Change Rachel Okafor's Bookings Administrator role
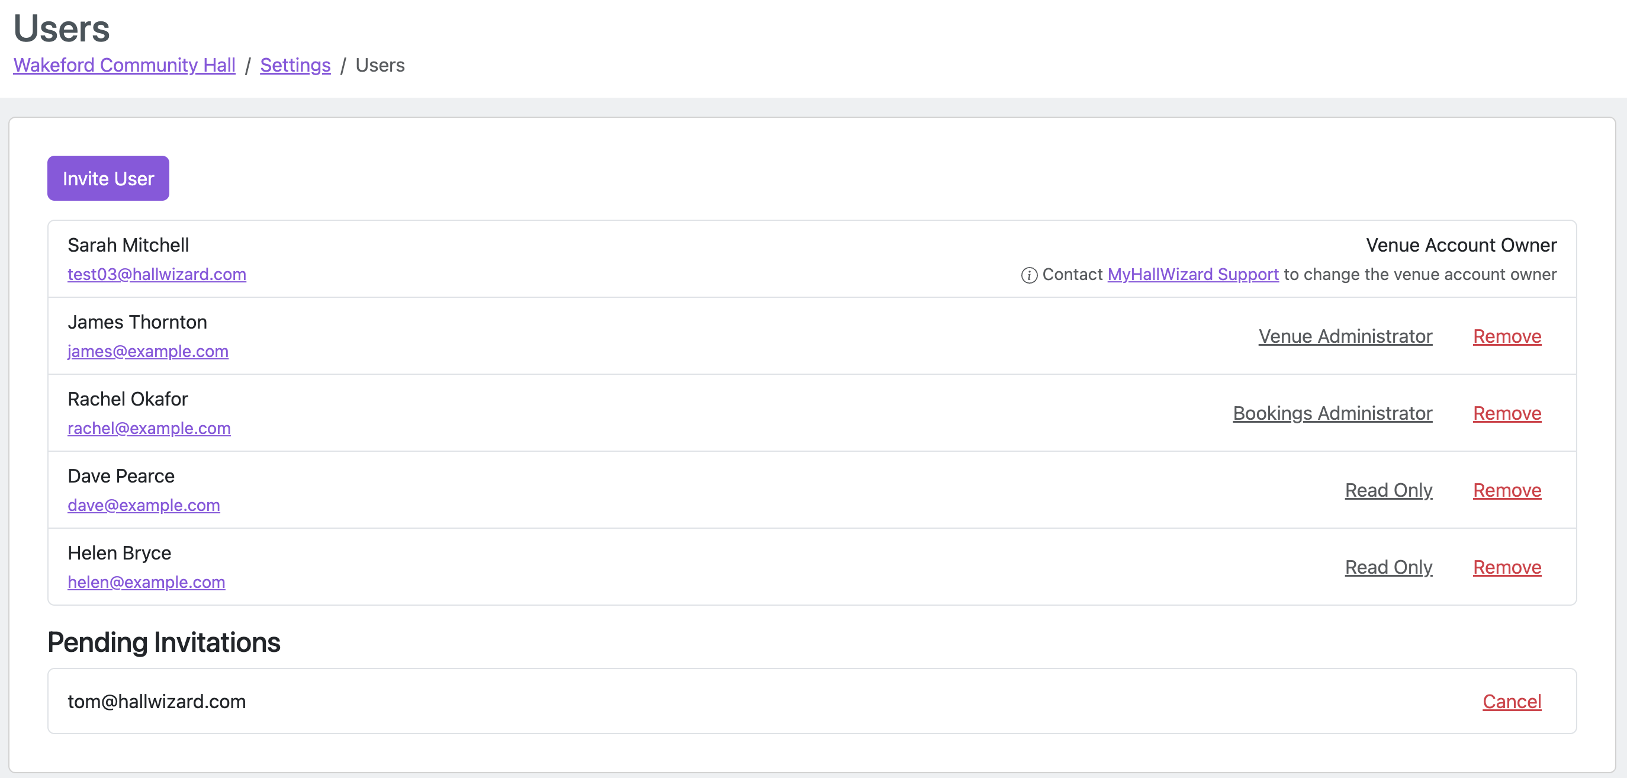Screen dimensions: 1627x778 tap(1332, 413)
